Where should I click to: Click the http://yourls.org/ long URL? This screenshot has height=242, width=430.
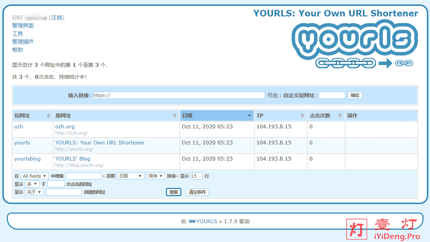tap(74, 149)
